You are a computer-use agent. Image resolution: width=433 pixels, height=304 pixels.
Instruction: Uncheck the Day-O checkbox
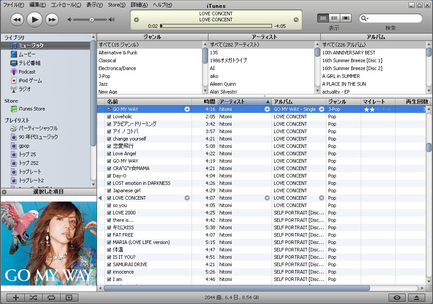coord(109,176)
